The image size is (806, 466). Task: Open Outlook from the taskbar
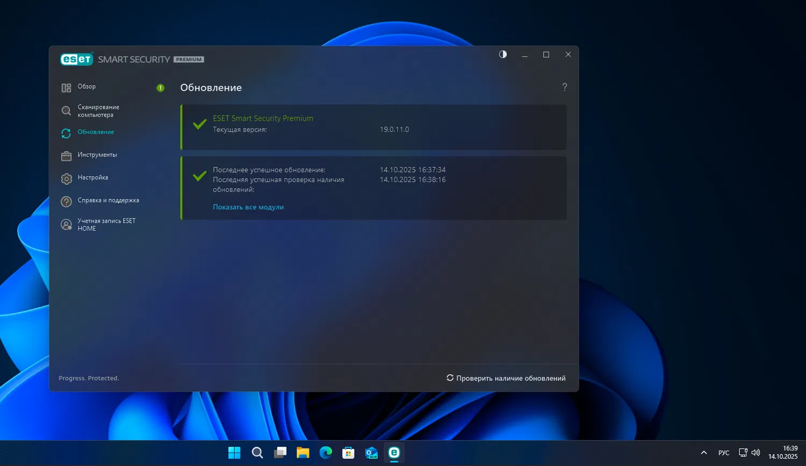(371, 453)
